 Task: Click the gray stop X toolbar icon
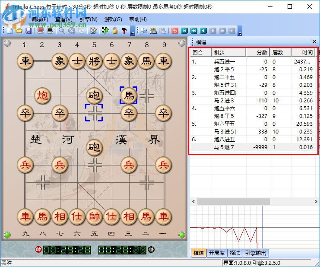pyautogui.click(x=71, y=31)
